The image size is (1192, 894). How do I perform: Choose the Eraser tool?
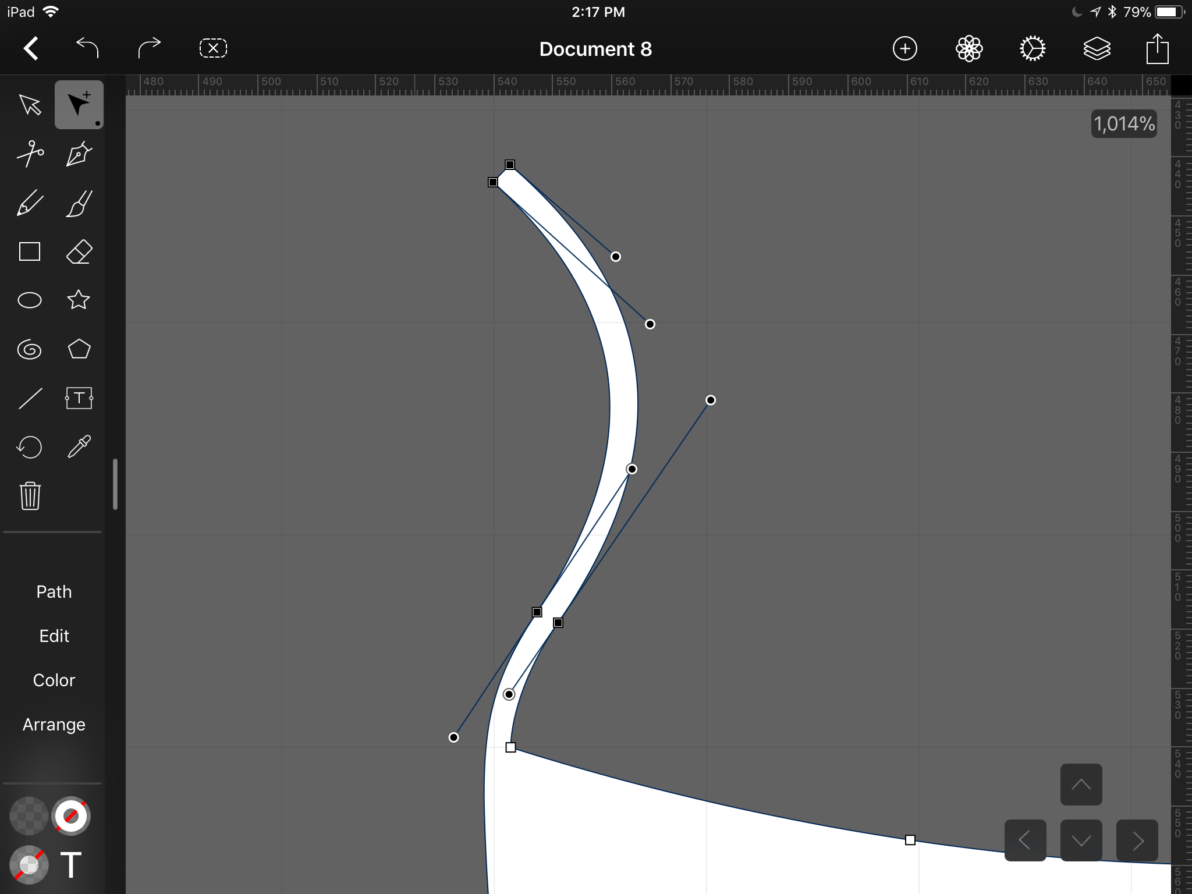[79, 252]
